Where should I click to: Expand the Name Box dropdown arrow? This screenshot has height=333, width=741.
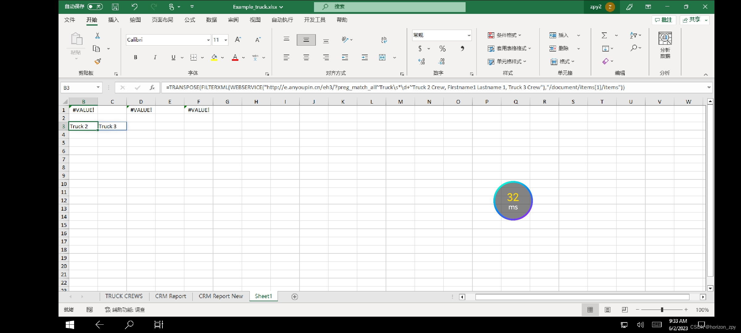[x=98, y=88]
